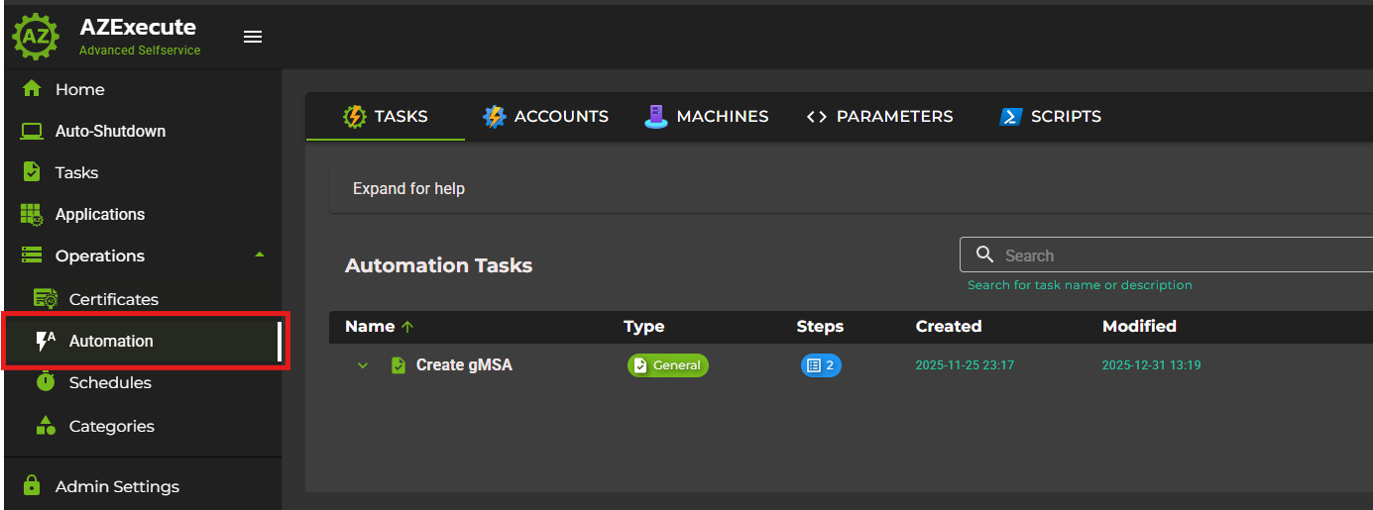Click the Machines tab server icon
1373x510 pixels.
coord(656,117)
